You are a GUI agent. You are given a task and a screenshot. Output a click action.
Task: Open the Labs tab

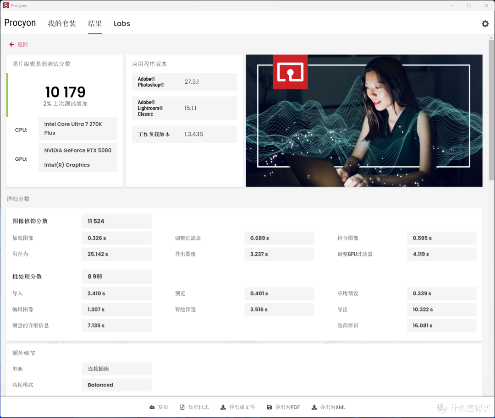tap(122, 24)
